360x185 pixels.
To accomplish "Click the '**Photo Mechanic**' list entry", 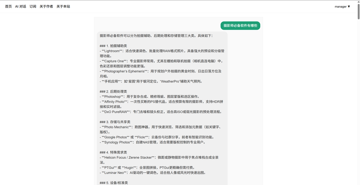I will pos(161,129).
